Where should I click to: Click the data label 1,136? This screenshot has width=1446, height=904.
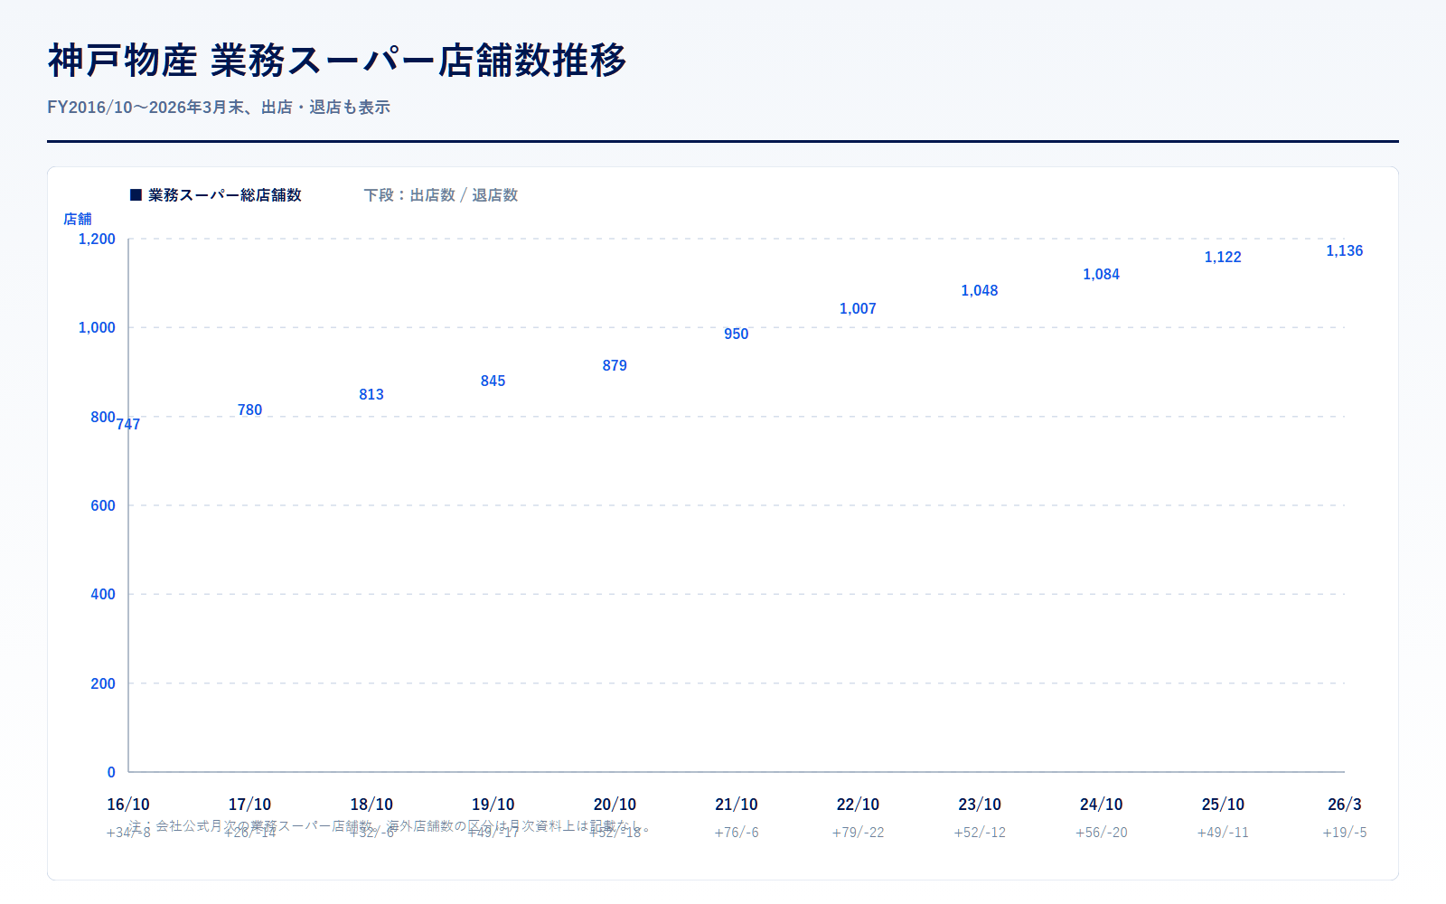point(1345,251)
